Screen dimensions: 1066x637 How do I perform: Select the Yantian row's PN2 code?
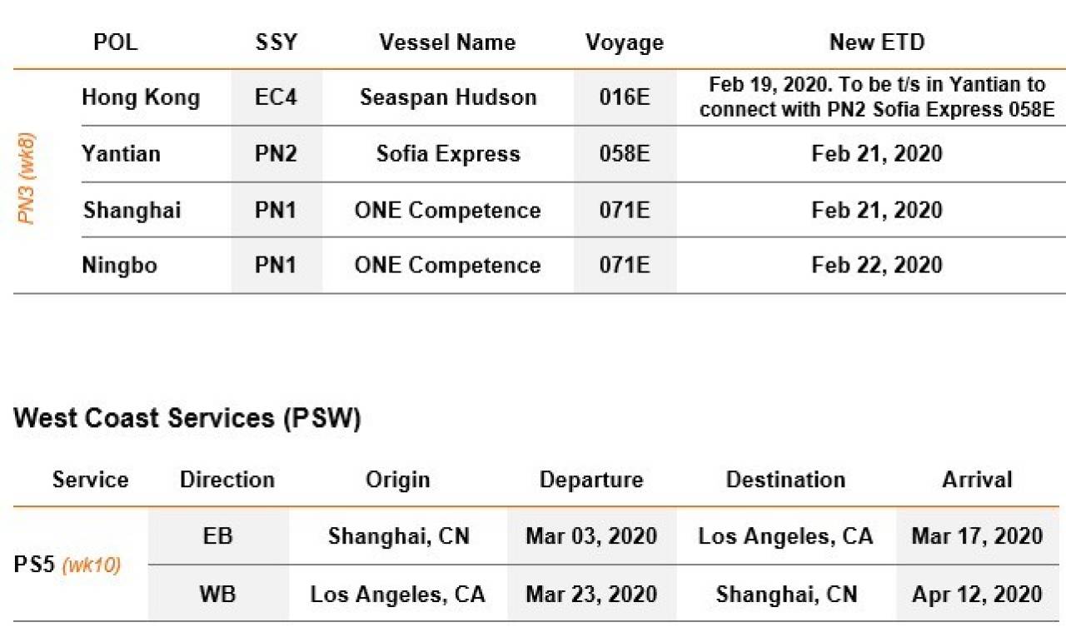(276, 153)
